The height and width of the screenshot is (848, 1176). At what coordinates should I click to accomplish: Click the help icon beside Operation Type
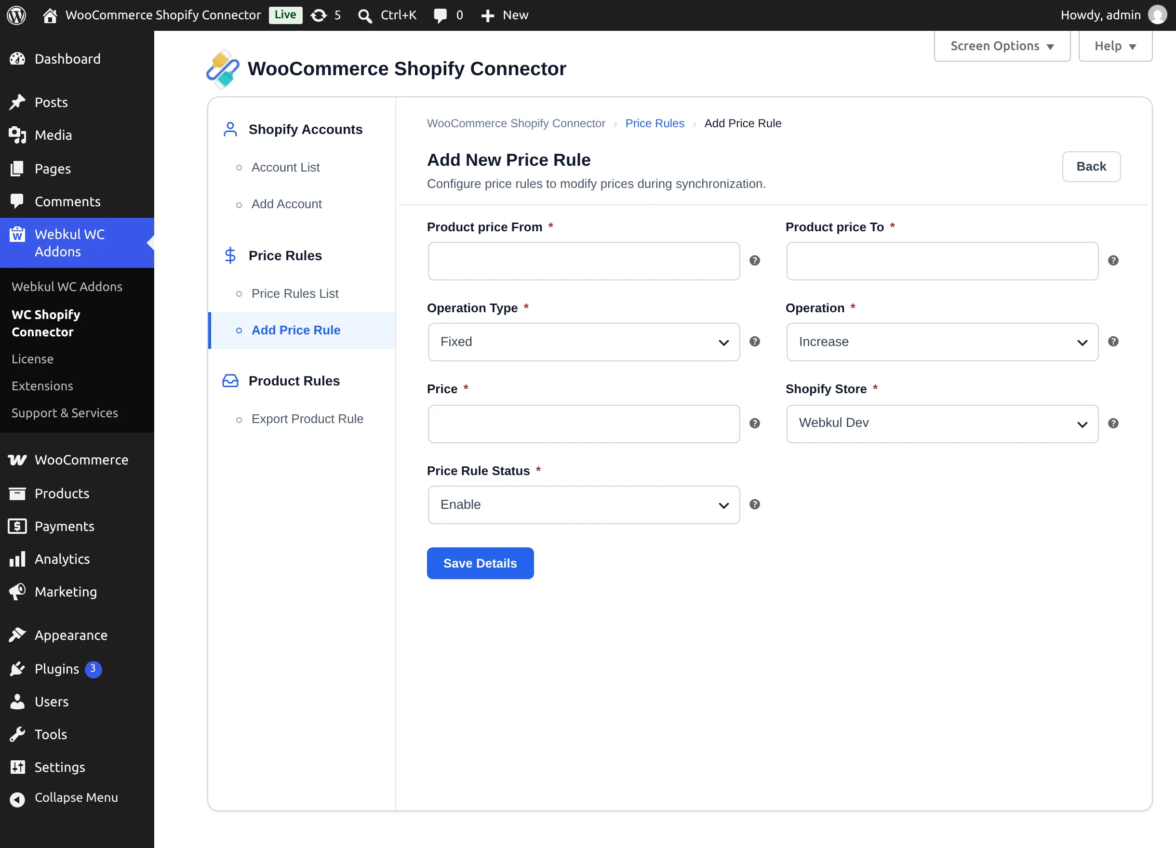click(754, 342)
